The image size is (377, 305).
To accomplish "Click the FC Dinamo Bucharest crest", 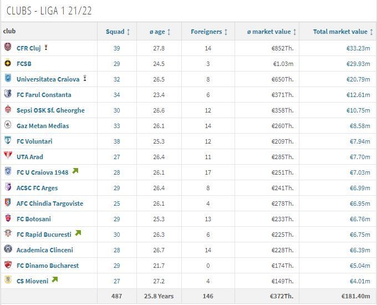I will pyautogui.click(x=8, y=265).
